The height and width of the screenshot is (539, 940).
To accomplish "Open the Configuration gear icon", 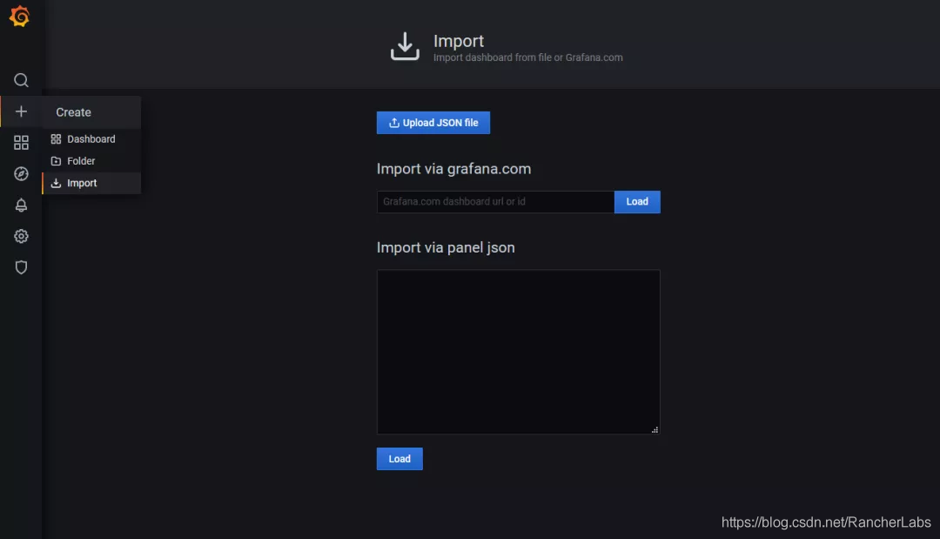I will tap(21, 236).
